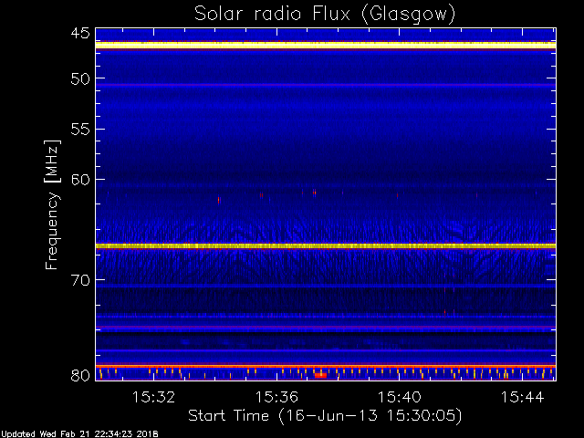Image resolution: width=584 pixels, height=438 pixels.
Task: Click the 80 frequency tick label
Action: pos(80,375)
